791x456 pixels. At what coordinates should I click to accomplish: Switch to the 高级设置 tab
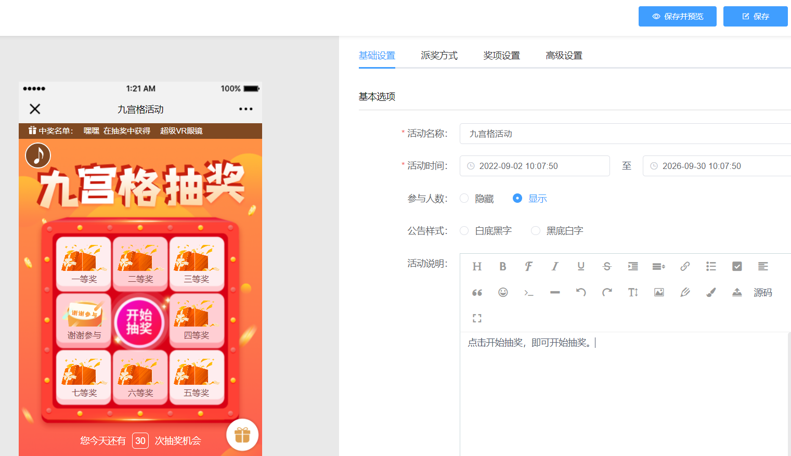click(564, 56)
